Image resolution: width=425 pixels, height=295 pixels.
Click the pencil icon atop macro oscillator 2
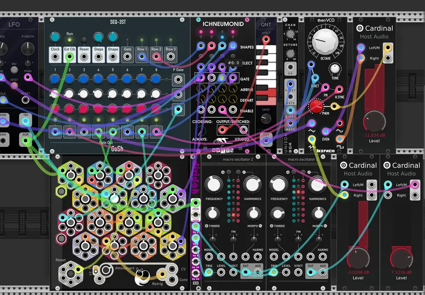coord(244,172)
